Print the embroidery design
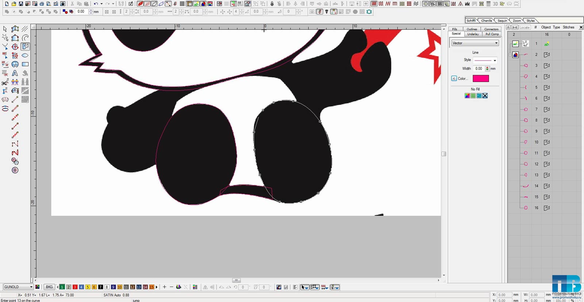The width and height of the screenshot is (584, 302). pos(42,4)
